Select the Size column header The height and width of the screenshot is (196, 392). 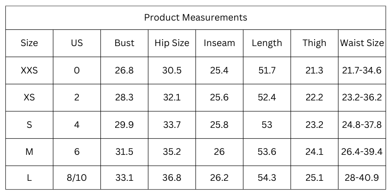coord(29,43)
